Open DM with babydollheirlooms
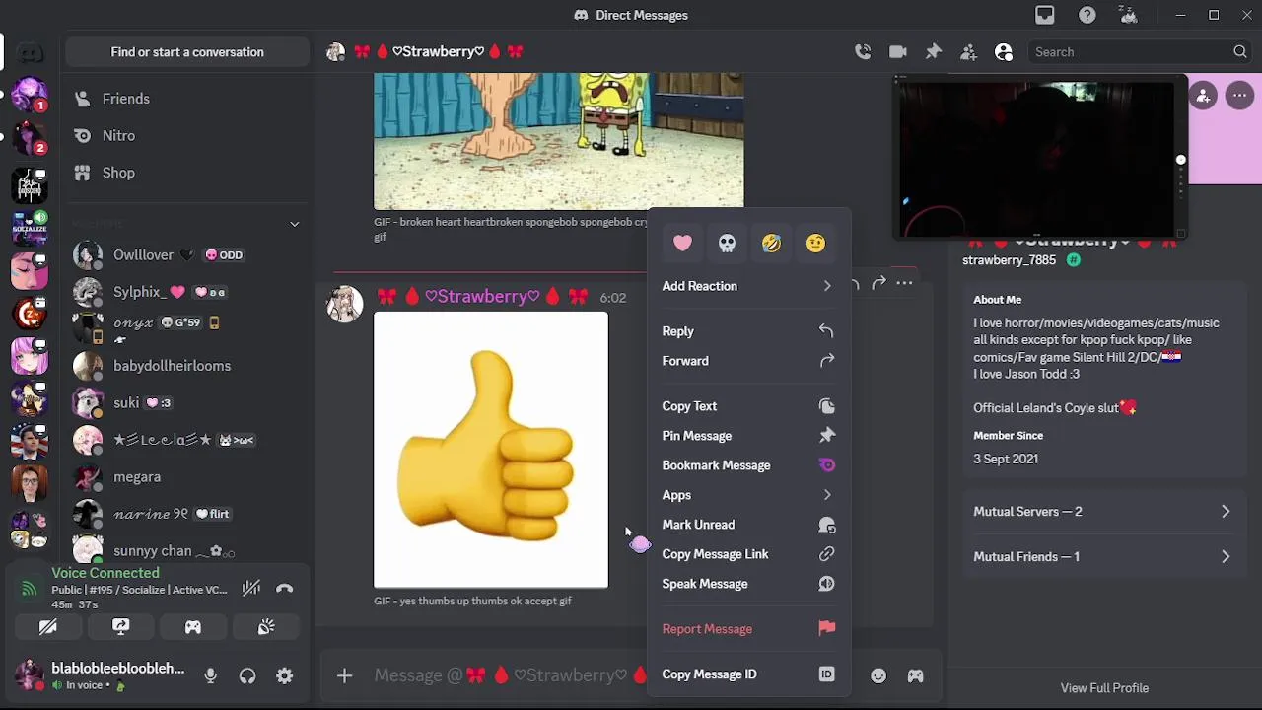 click(187, 366)
